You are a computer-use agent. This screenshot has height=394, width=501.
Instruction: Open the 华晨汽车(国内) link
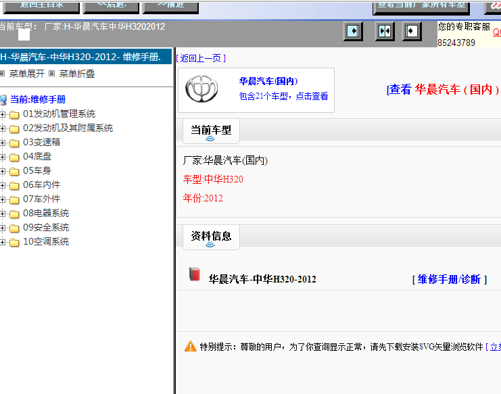click(x=268, y=81)
